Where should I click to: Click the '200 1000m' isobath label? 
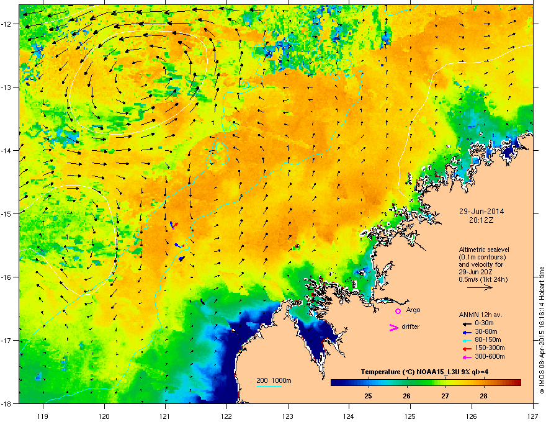274,380
